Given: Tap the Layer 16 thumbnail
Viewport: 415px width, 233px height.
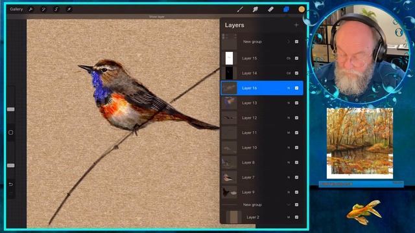Looking at the screenshot, I should (x=229, y=88).
